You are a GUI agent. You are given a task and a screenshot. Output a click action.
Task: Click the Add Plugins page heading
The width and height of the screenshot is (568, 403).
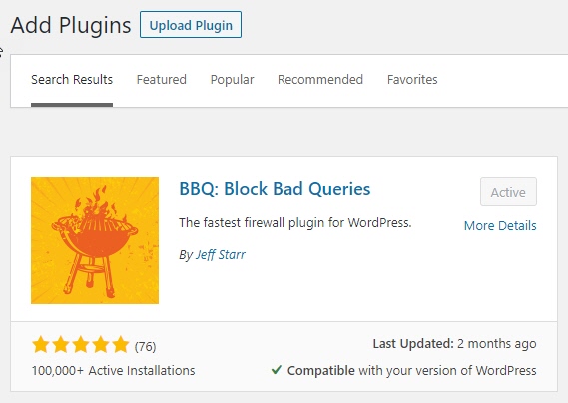pyautogui.click(x=71, y=25)
